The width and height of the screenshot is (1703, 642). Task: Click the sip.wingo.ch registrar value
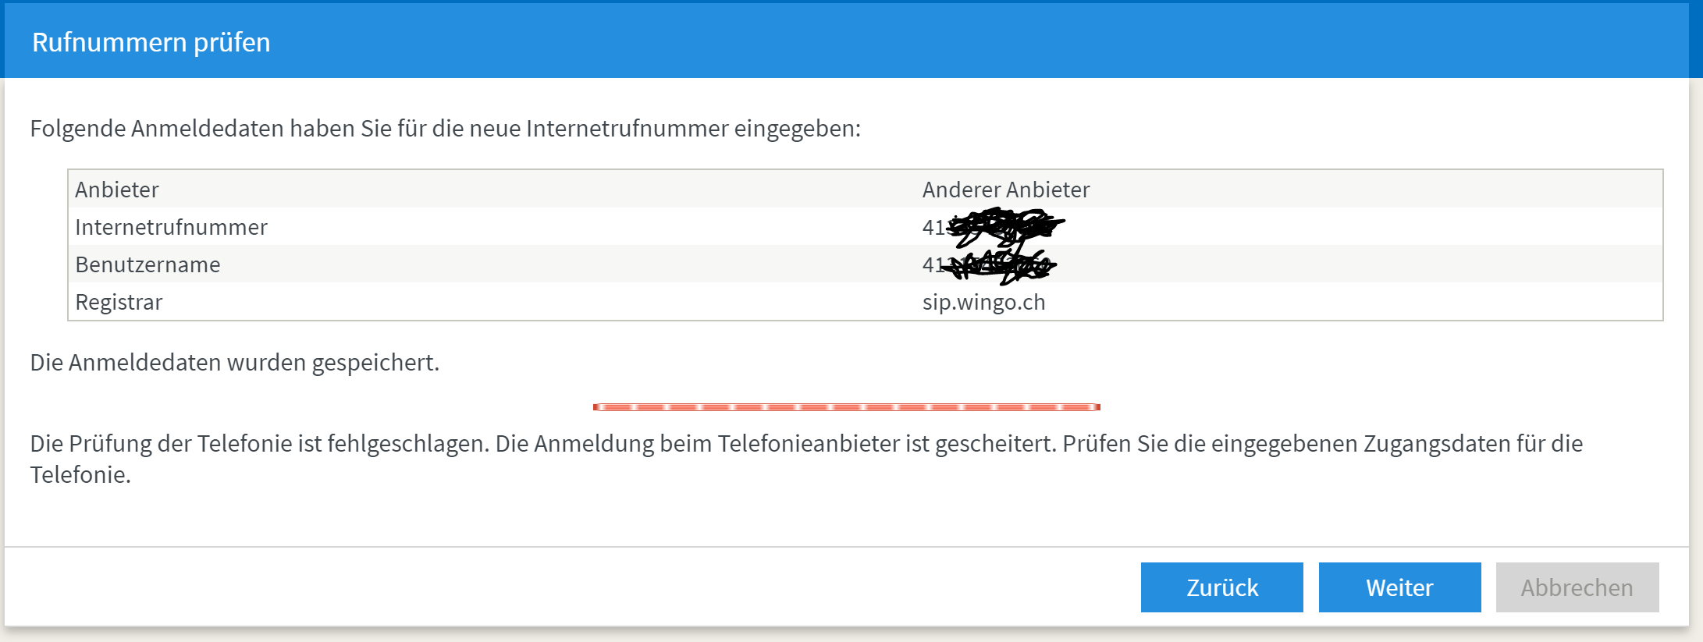[x=983, y=302]
